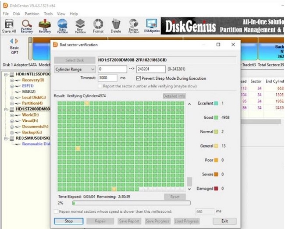
Task: Click the Timeout field showing 3000
Action: 107,78
